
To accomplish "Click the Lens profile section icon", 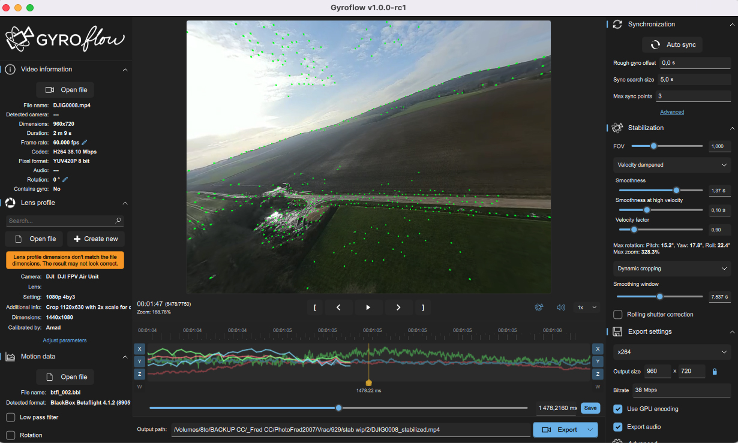I will 10,203.
